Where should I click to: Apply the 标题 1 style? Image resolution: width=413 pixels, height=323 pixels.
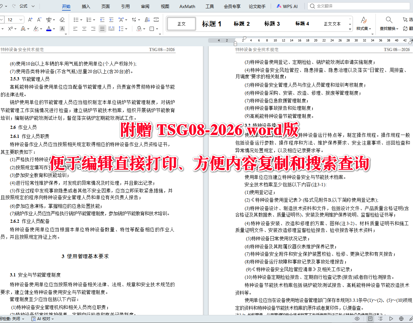point(212,23)
